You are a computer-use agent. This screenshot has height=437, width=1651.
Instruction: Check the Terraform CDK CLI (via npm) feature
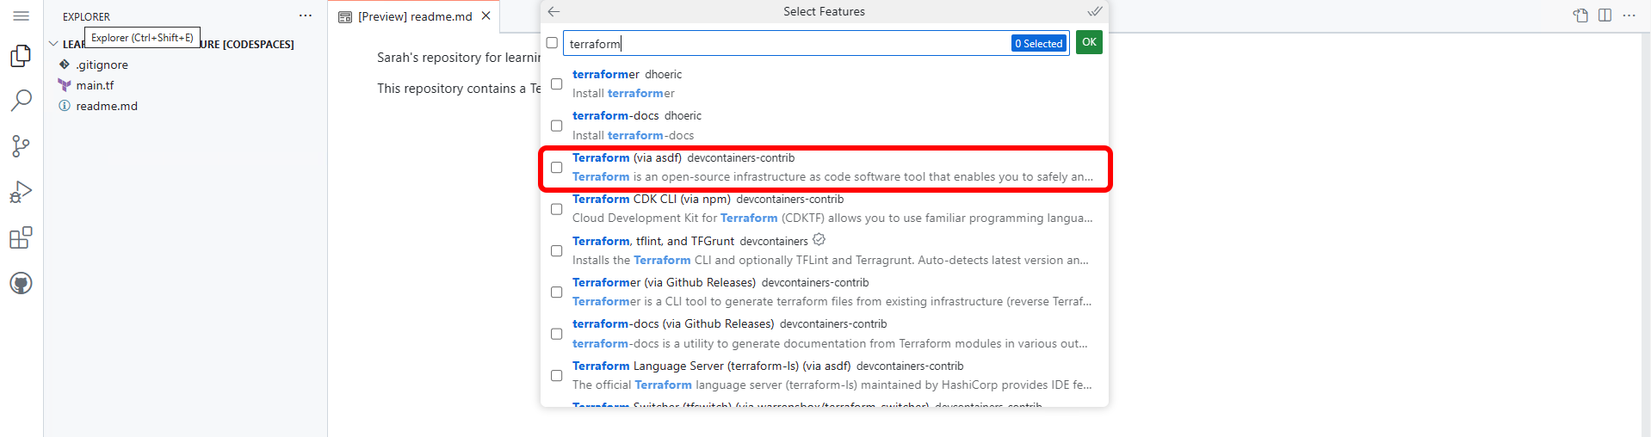557,209
